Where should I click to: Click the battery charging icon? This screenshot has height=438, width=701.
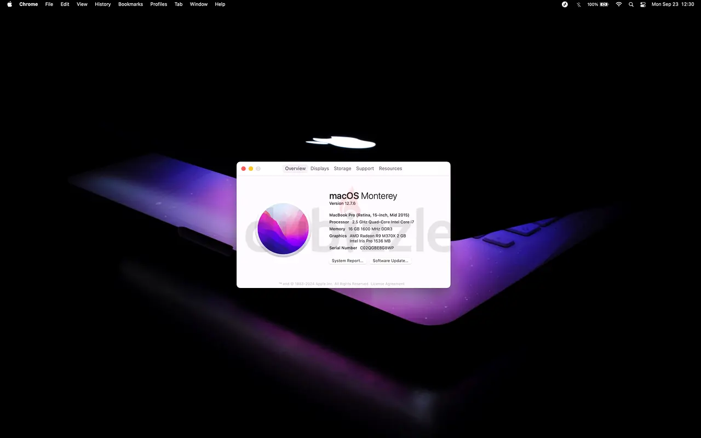tap(604, 4)
